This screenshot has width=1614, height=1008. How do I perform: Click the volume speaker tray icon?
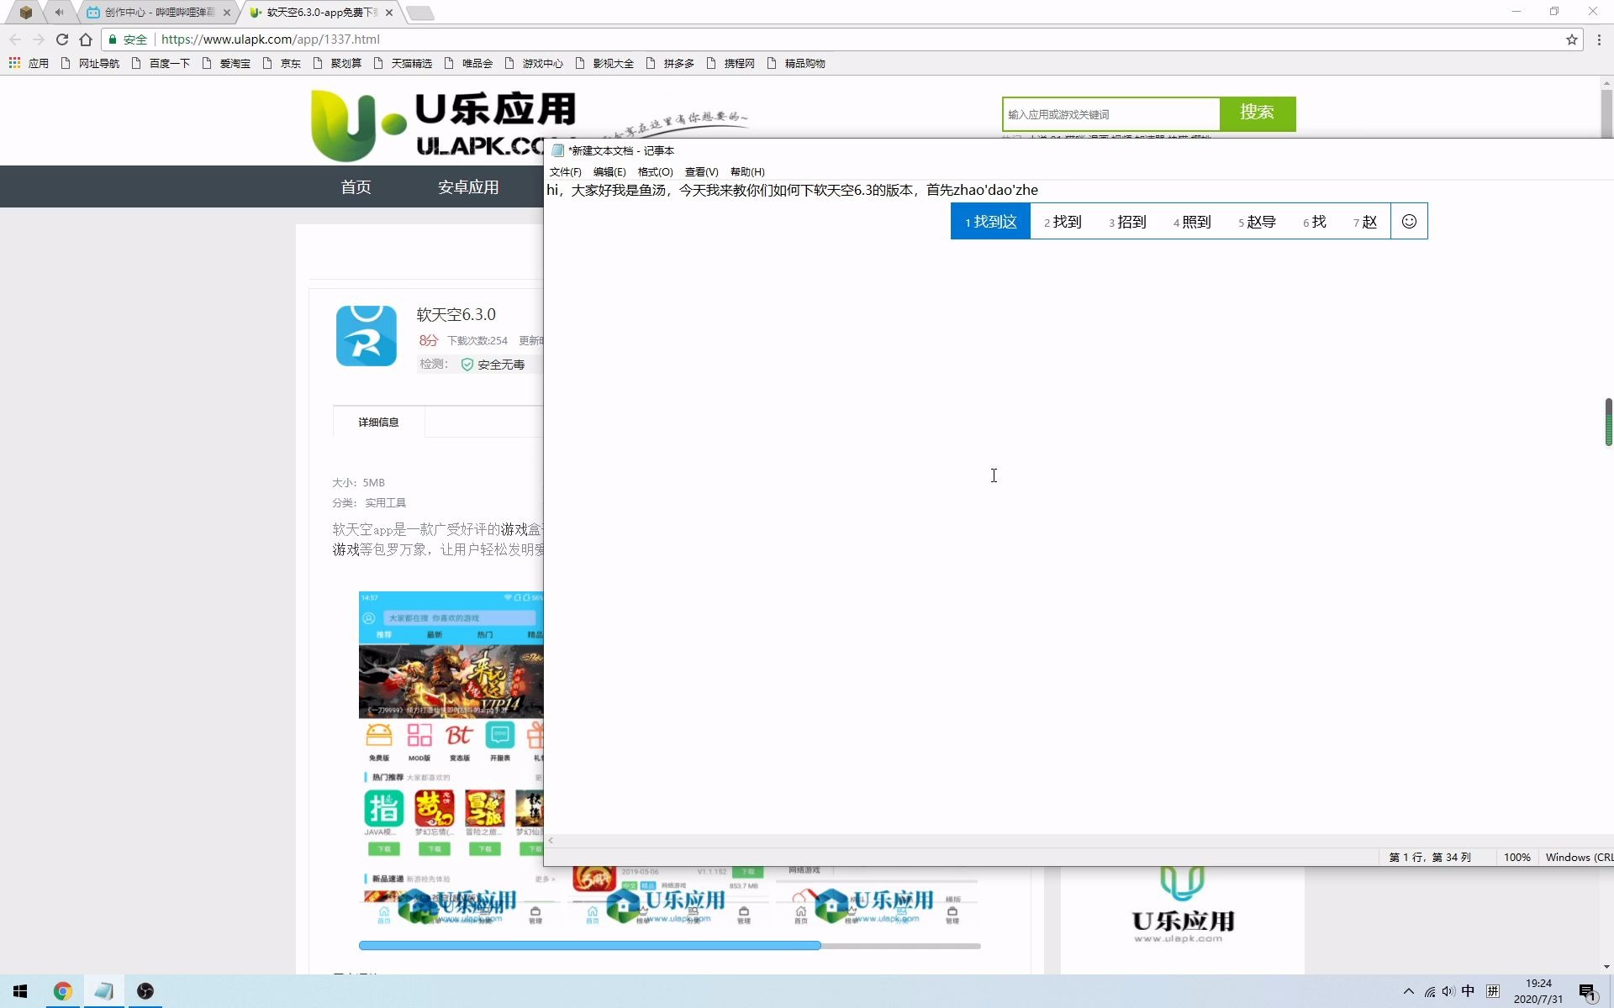1448,992
